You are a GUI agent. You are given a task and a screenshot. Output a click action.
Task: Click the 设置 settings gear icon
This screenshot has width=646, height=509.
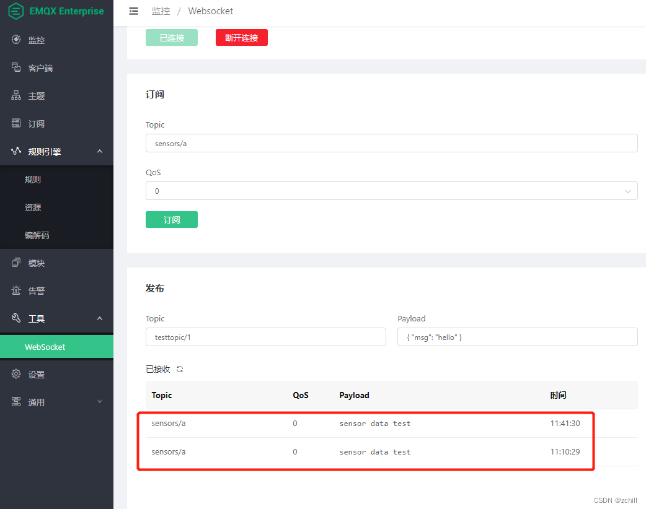pos(16,373)
